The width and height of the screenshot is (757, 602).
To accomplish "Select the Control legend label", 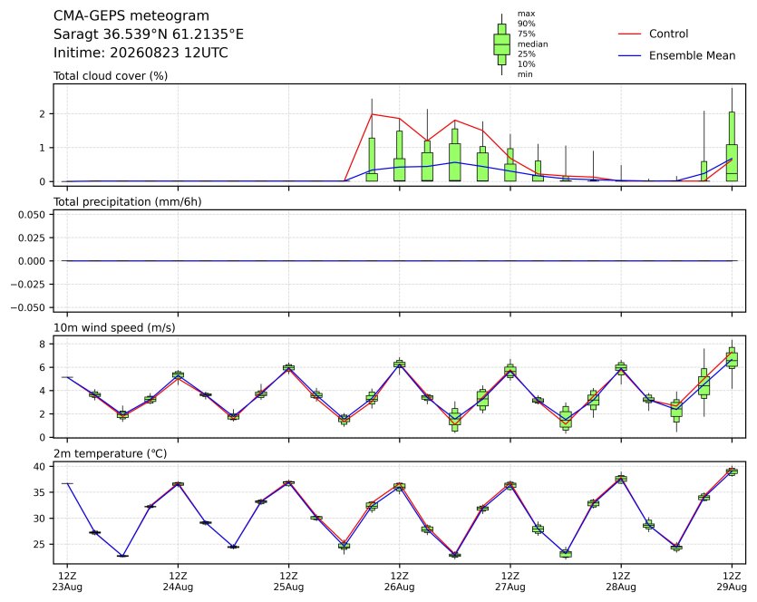I will pyautogui.click(x=669, y=34).
